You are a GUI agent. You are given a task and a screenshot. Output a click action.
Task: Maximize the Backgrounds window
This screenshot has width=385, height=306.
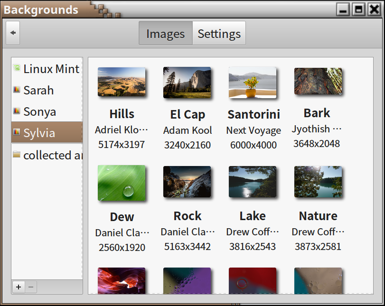359,10
